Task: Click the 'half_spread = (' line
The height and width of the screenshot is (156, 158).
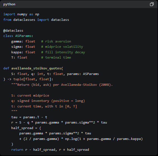Action: [x=26, y=128]
